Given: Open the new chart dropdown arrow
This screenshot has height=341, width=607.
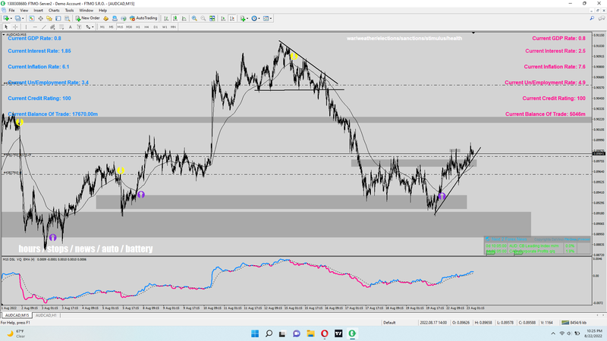Looking at the screenshot, I should tap(11, 17).
